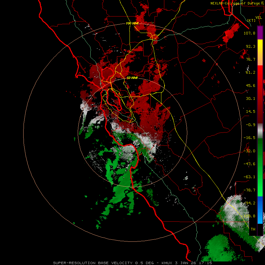Select the 14.5 legend value
Viewport: 265px width, 265px height.
[251, 112]
